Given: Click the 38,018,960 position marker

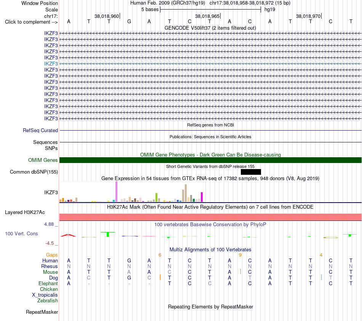Looking at the screenshot, I should pyautogui.click(x=107, y=16).
